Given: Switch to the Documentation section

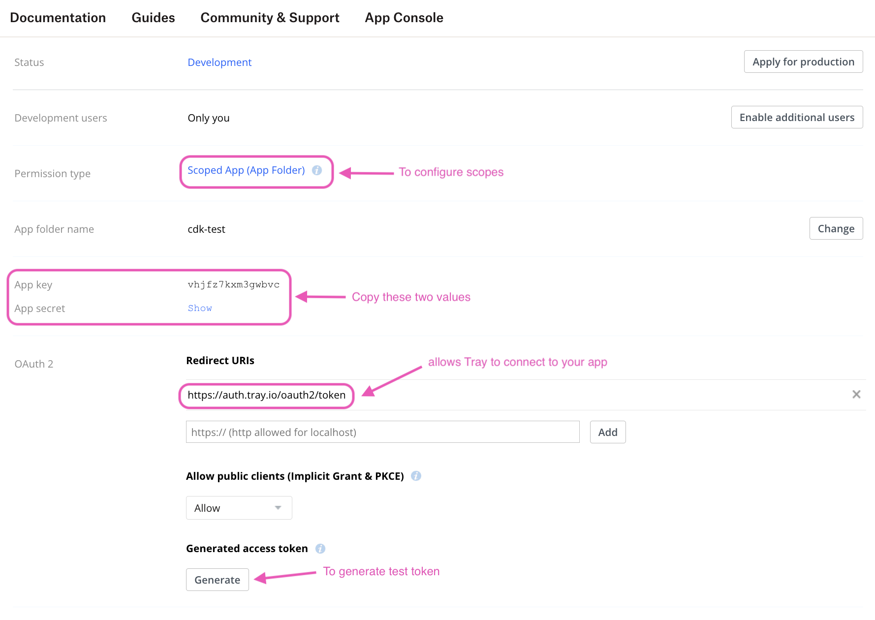Looking at the screenshot, I should pos(58,18).
